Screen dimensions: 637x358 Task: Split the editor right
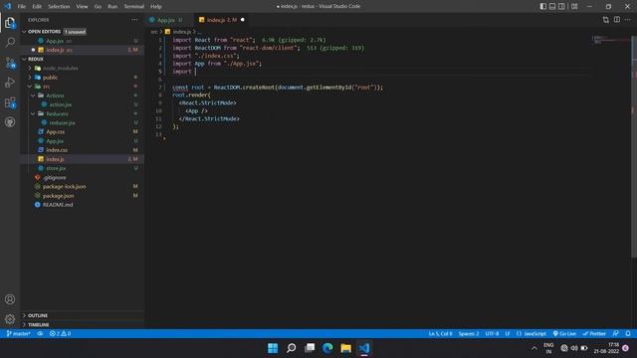[617, 20]
